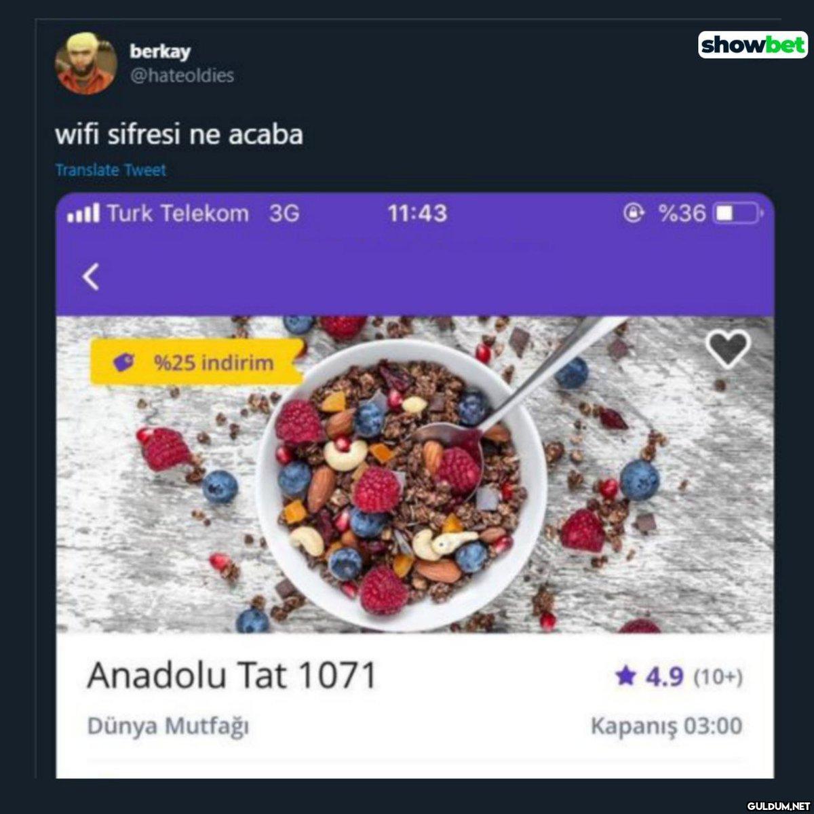The width and height of the screenshot is (814, 814).
Task: Open the granola bowl cover photo
Action: (414, 474)
